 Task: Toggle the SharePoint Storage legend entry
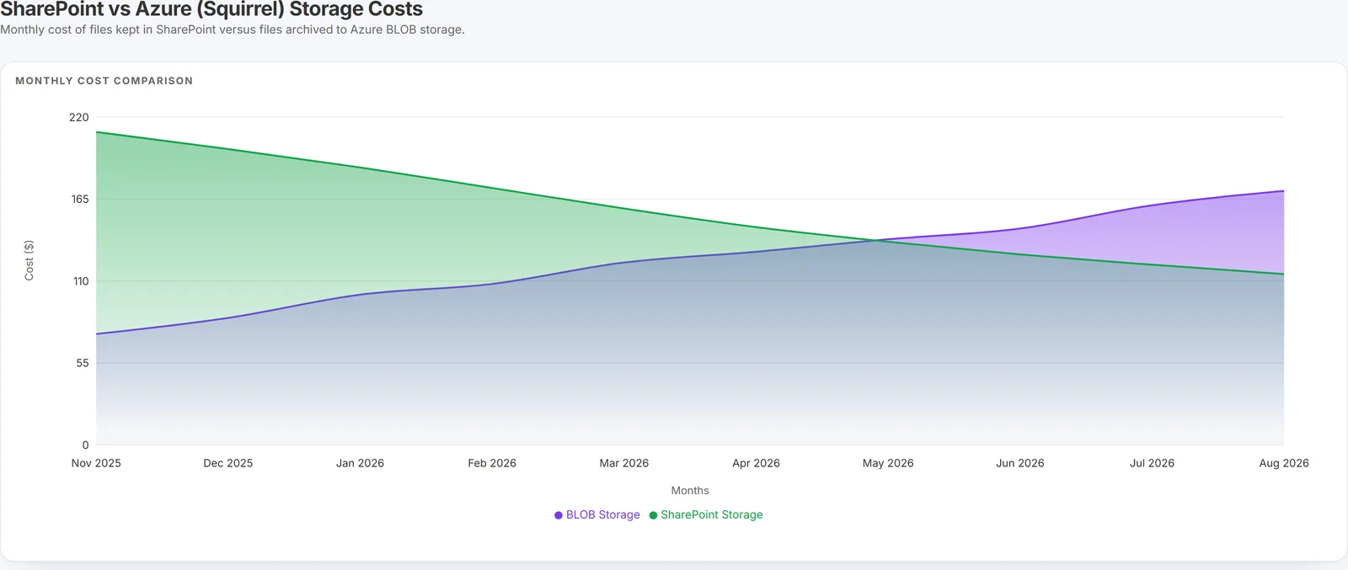coord(706,514)
